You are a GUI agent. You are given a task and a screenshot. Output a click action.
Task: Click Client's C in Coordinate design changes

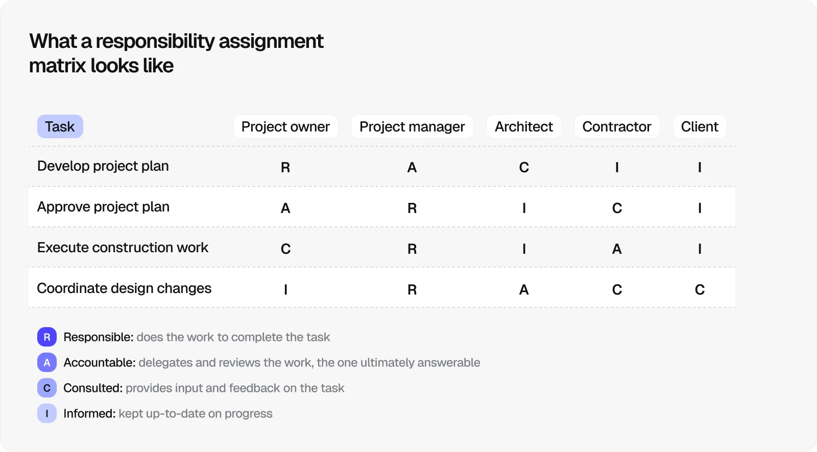[700, 290]
